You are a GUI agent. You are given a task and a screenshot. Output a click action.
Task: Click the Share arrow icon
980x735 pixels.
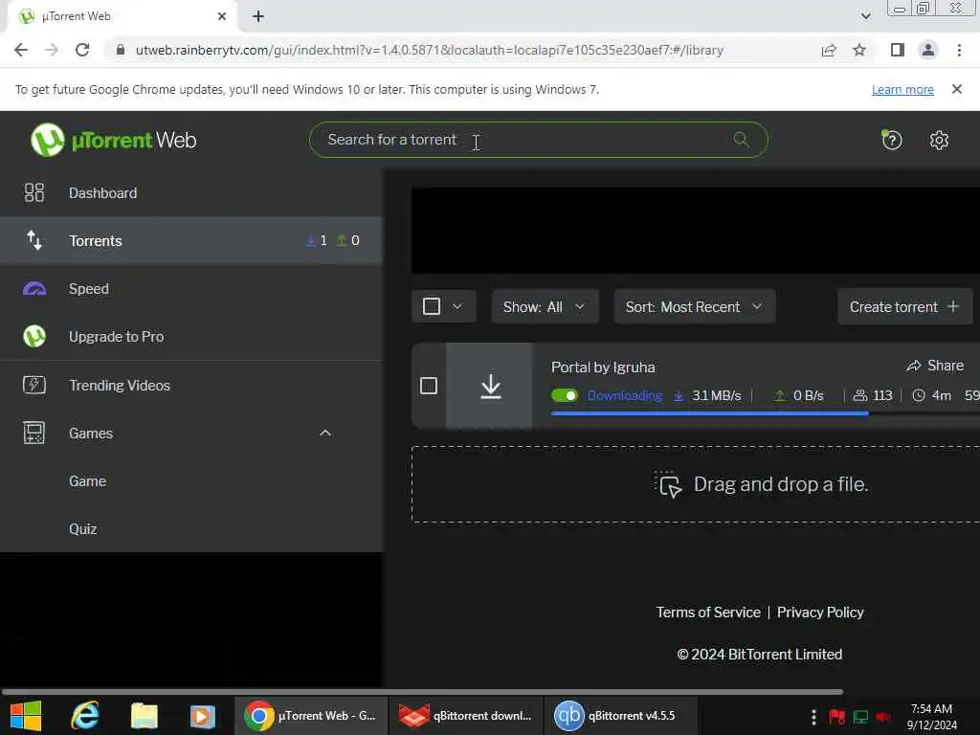pyautogui.click(x=914, y=366)
